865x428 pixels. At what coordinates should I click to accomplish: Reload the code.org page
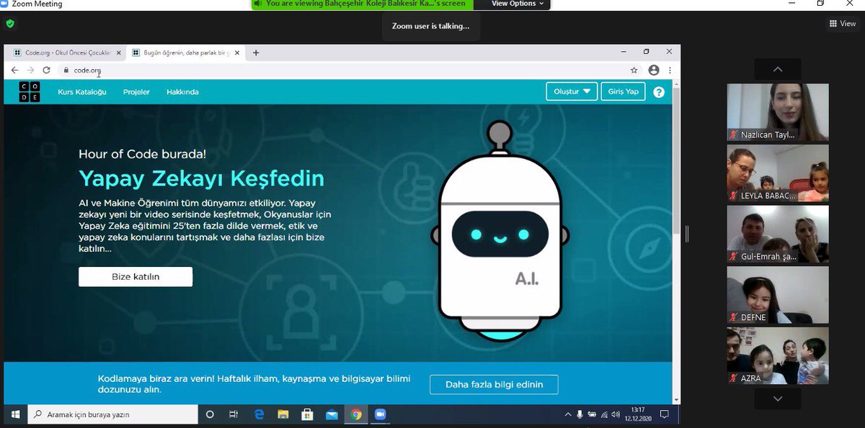pos(46,70)
